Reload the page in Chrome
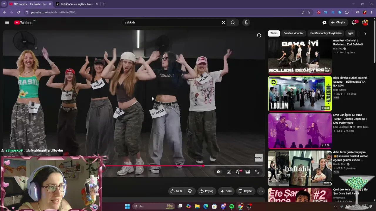The height and width of the screenshot is (211, 376). pyautogui.click(x=19, y=12)
